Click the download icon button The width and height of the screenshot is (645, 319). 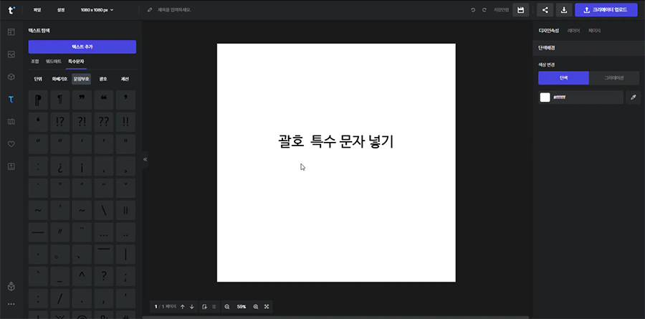(x=564, y=10)
